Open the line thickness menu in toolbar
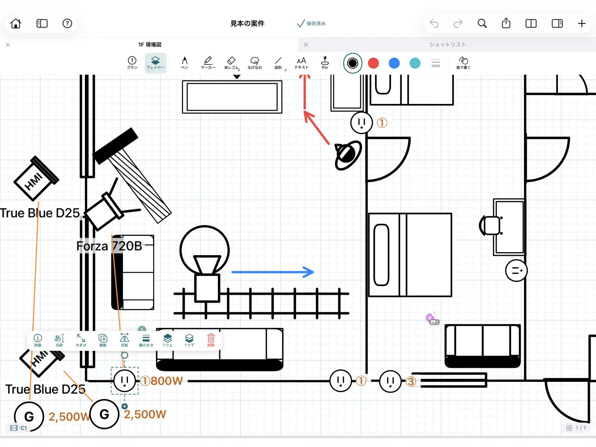Image resolution: width=596 pixels, height=447 pixels. (436, 63)
